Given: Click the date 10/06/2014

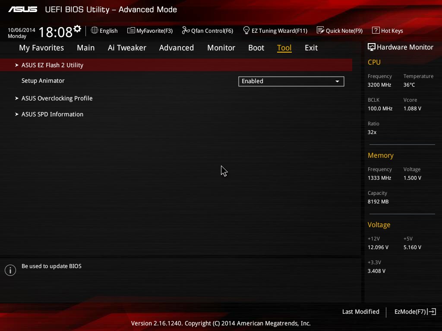Looking at the screenshot, I should (22, 30).
